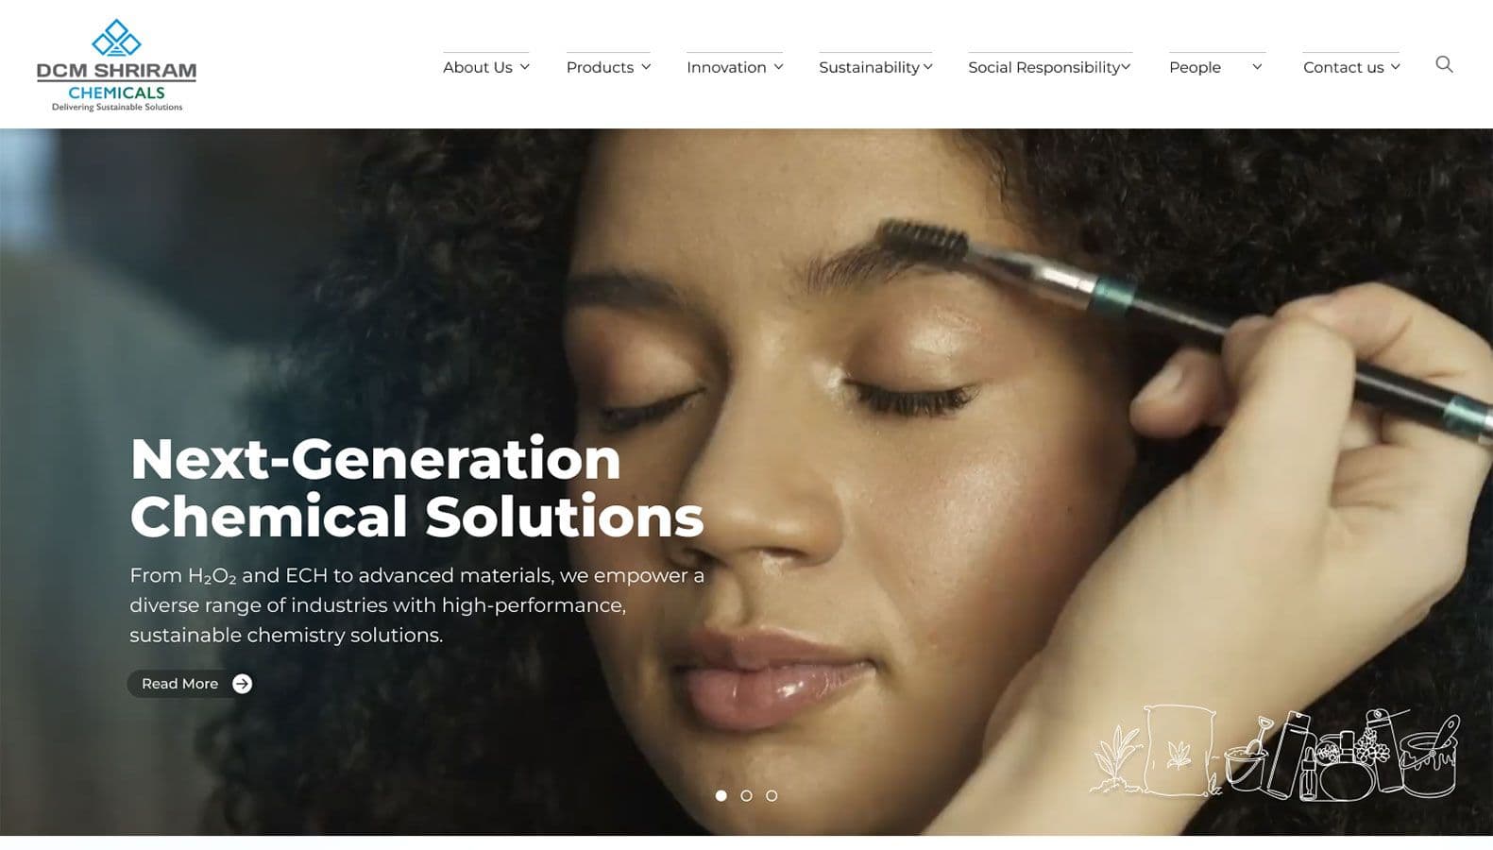Select the first carousel slide dot
The image size is (1493, 850).
pyautogui.click(x=721, y=796)
